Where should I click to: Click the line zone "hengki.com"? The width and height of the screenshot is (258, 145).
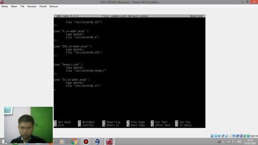tap(68, 64)
